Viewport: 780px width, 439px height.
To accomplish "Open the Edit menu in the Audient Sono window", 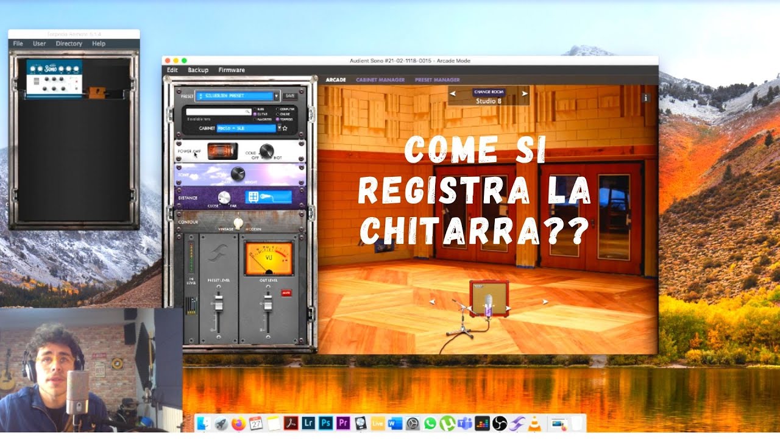I will [172, 70].
